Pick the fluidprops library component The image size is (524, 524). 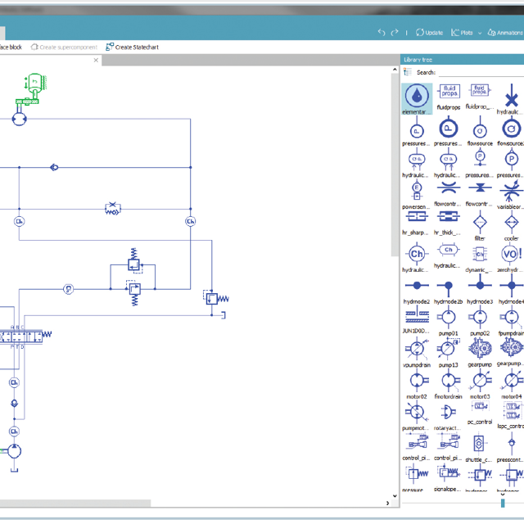point(449,91)
